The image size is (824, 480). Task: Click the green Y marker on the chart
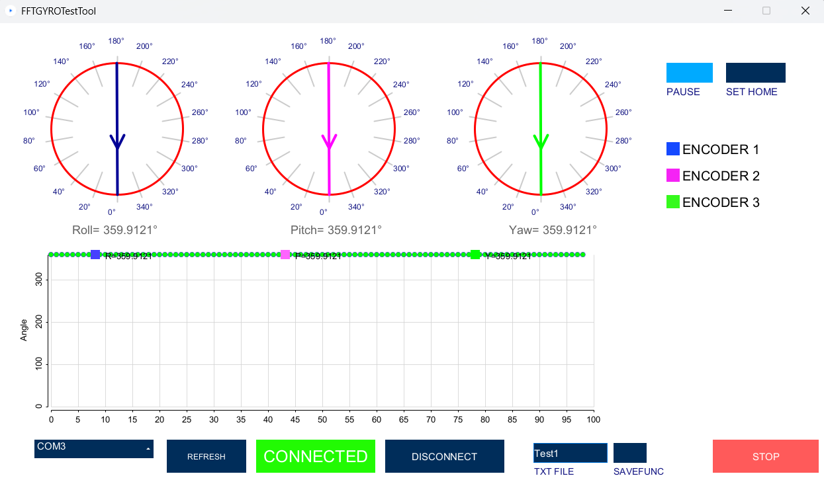(x=475, y=255)
